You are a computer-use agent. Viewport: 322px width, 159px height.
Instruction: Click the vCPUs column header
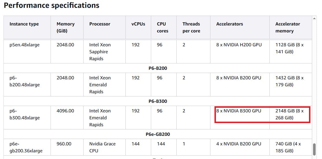point(138,24)
